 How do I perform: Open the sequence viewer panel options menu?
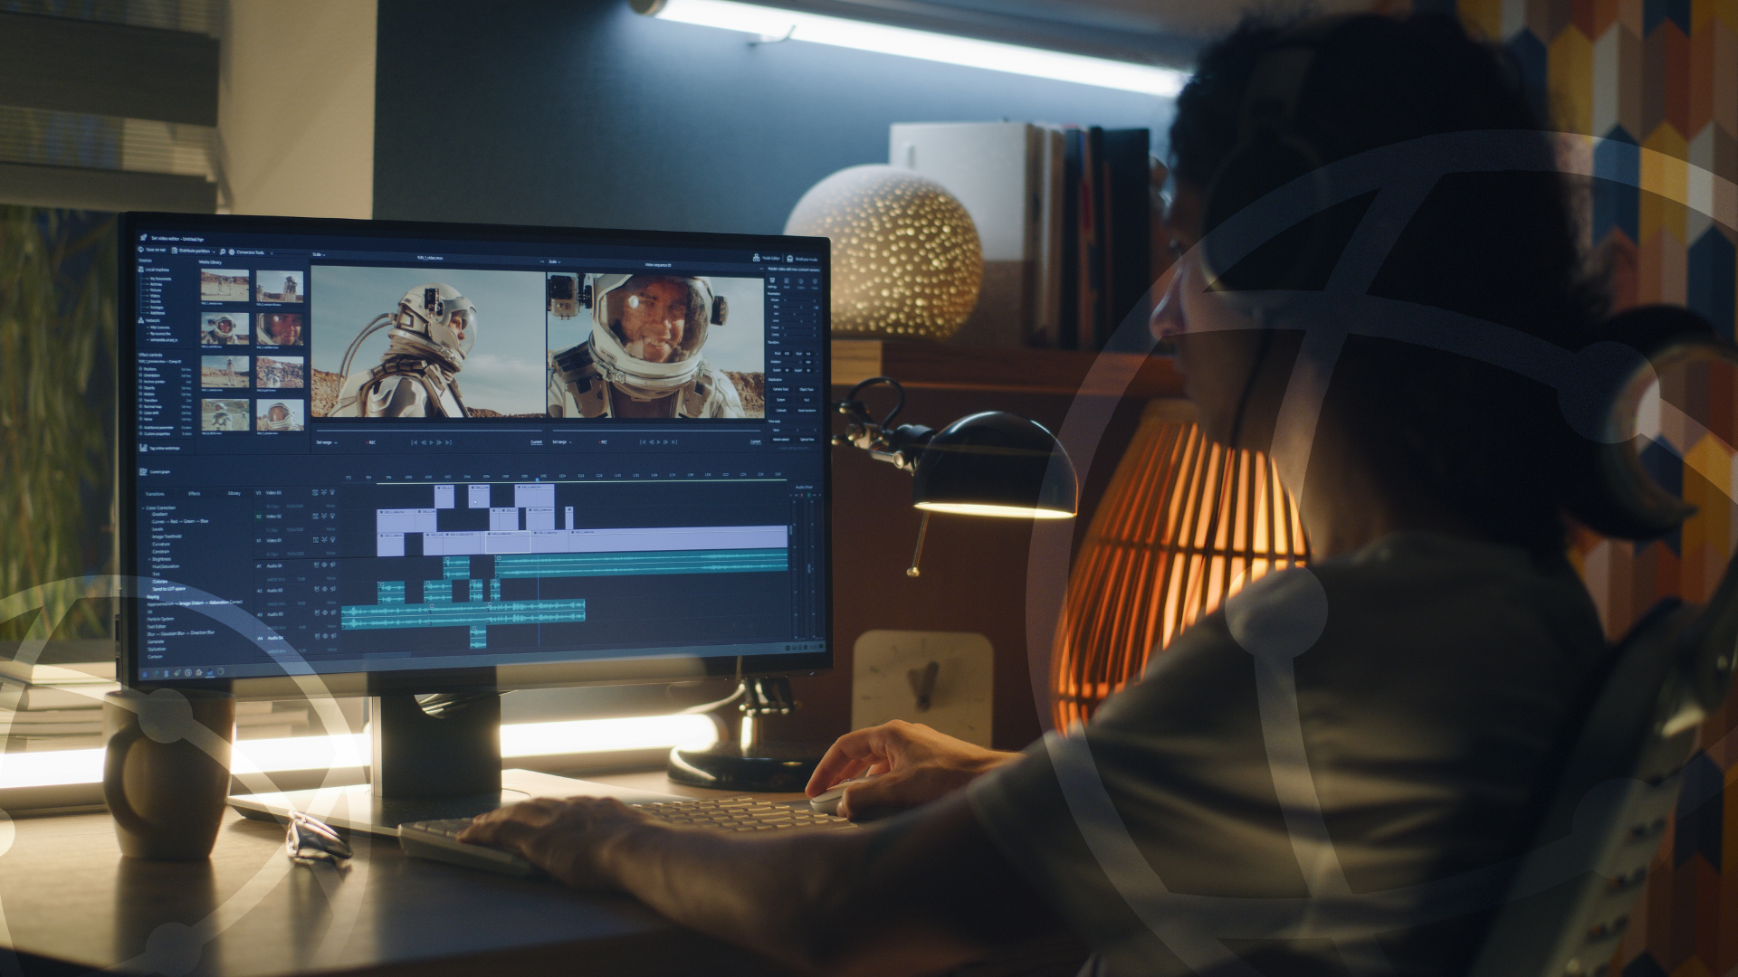coord(760,269)
